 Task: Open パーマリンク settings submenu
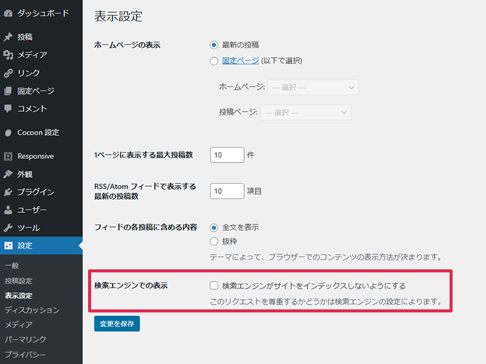(26, 339)
